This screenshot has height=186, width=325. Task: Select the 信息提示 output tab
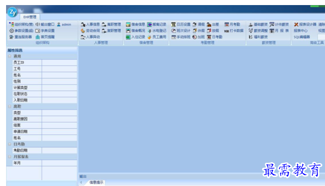[x=96, y=182]
